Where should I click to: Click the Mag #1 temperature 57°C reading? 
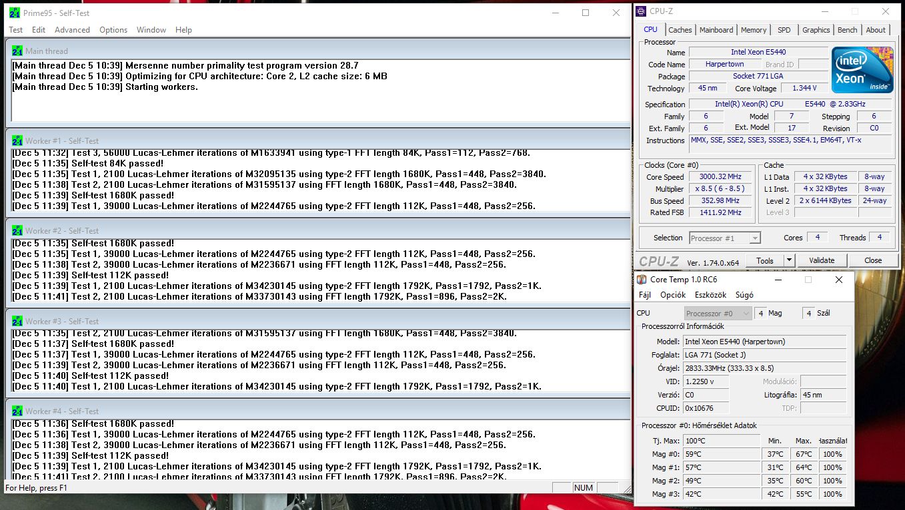click(x=722, y=467)
